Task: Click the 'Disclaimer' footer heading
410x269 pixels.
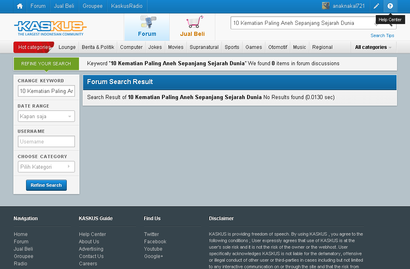Action: 221,218
